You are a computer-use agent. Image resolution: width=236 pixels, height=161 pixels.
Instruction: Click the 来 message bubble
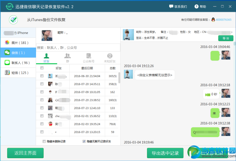215,113
